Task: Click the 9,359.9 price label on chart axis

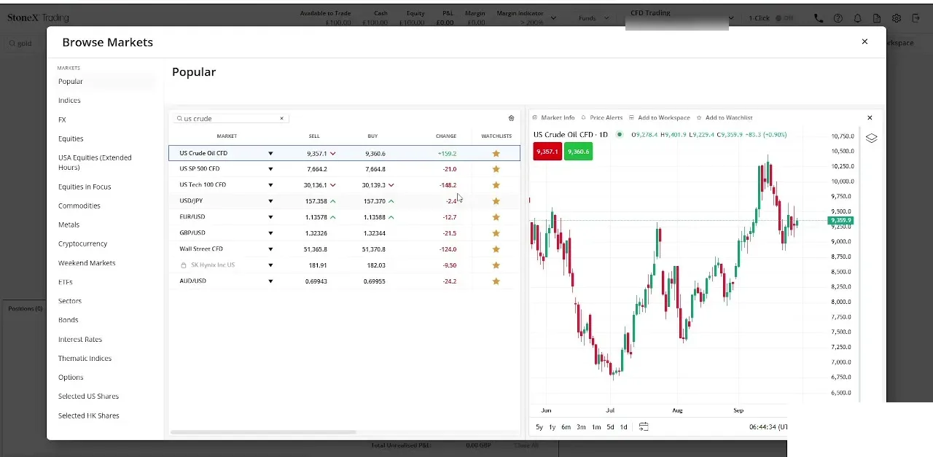Action: 840,220
